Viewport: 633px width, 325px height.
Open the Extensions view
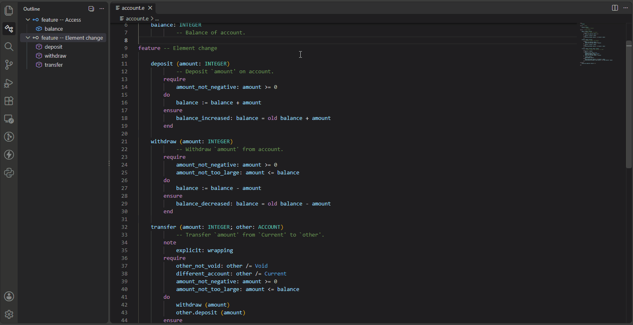coord(9,101)
